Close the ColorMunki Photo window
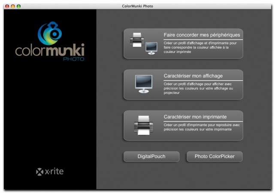 point(7,6)
